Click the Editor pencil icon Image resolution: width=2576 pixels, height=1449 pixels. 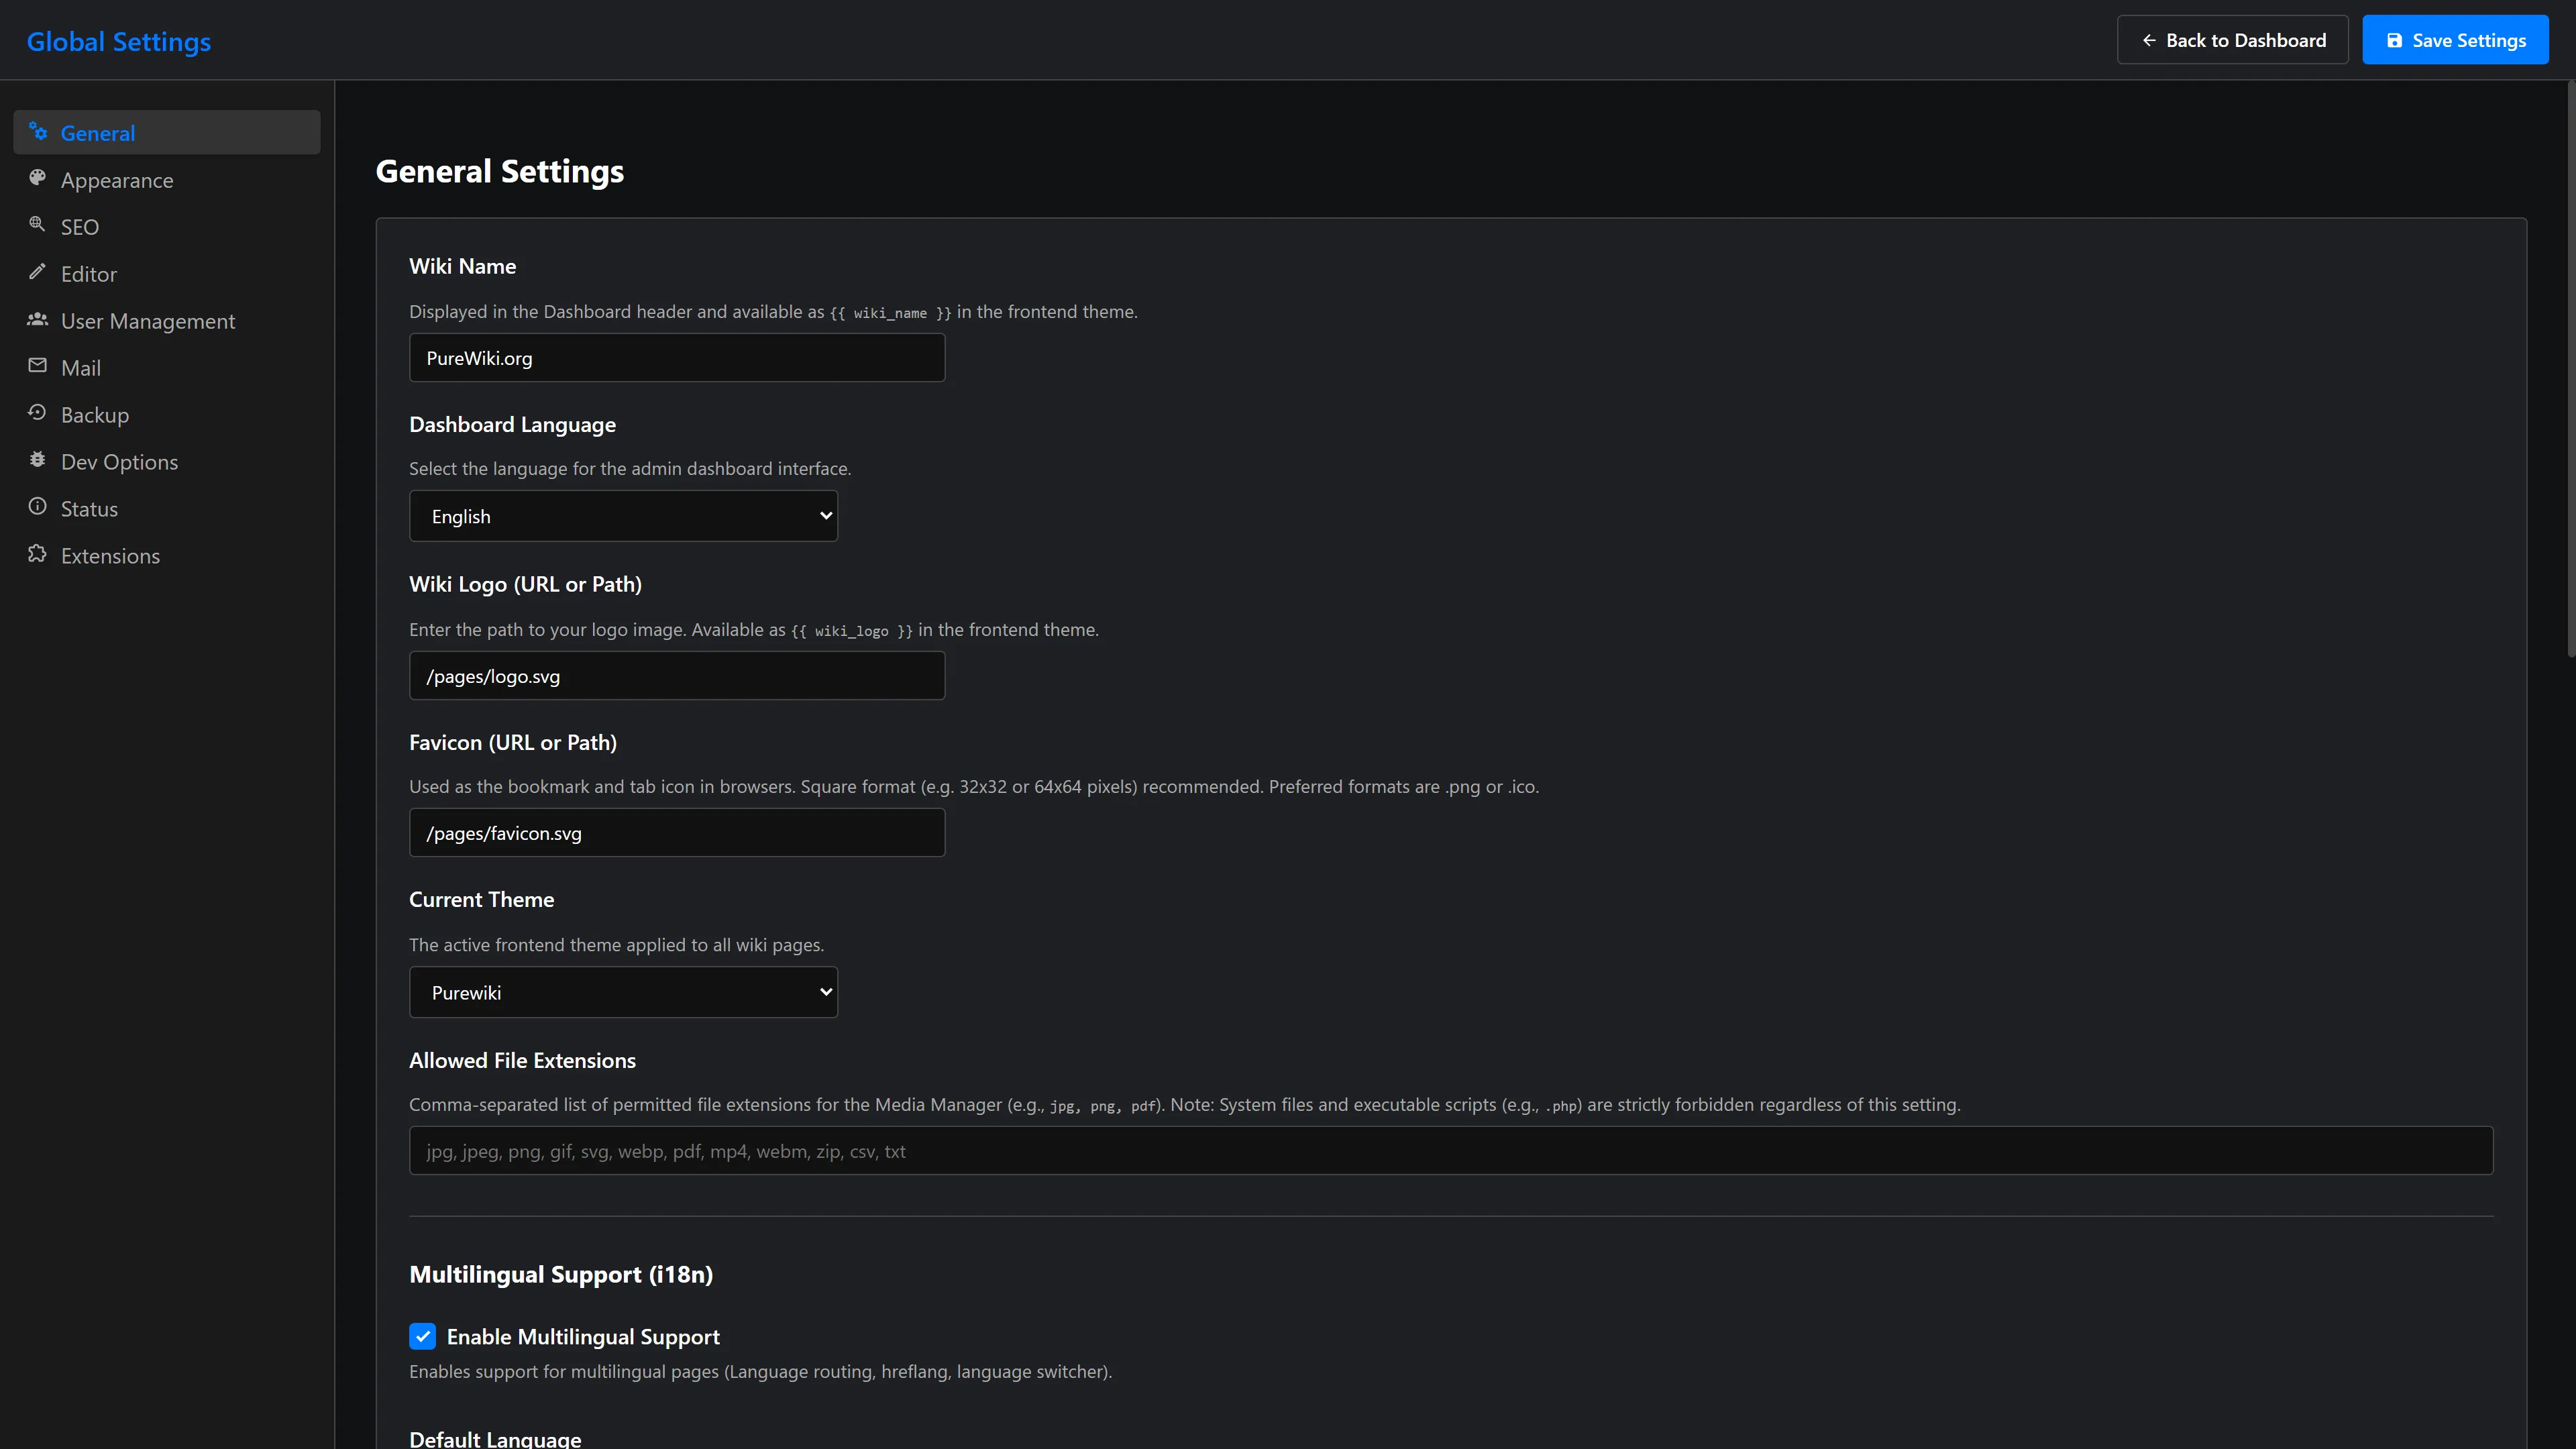click(37, 272)
